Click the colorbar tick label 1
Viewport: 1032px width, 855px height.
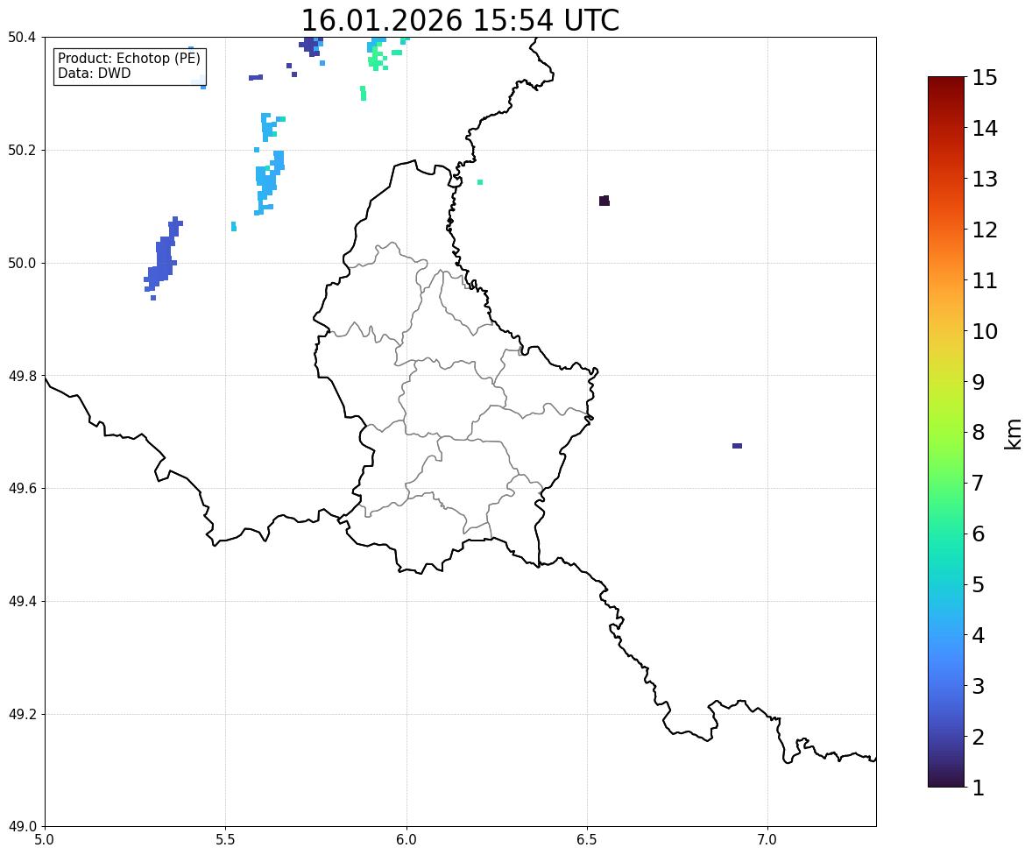[x=979, y=788]
